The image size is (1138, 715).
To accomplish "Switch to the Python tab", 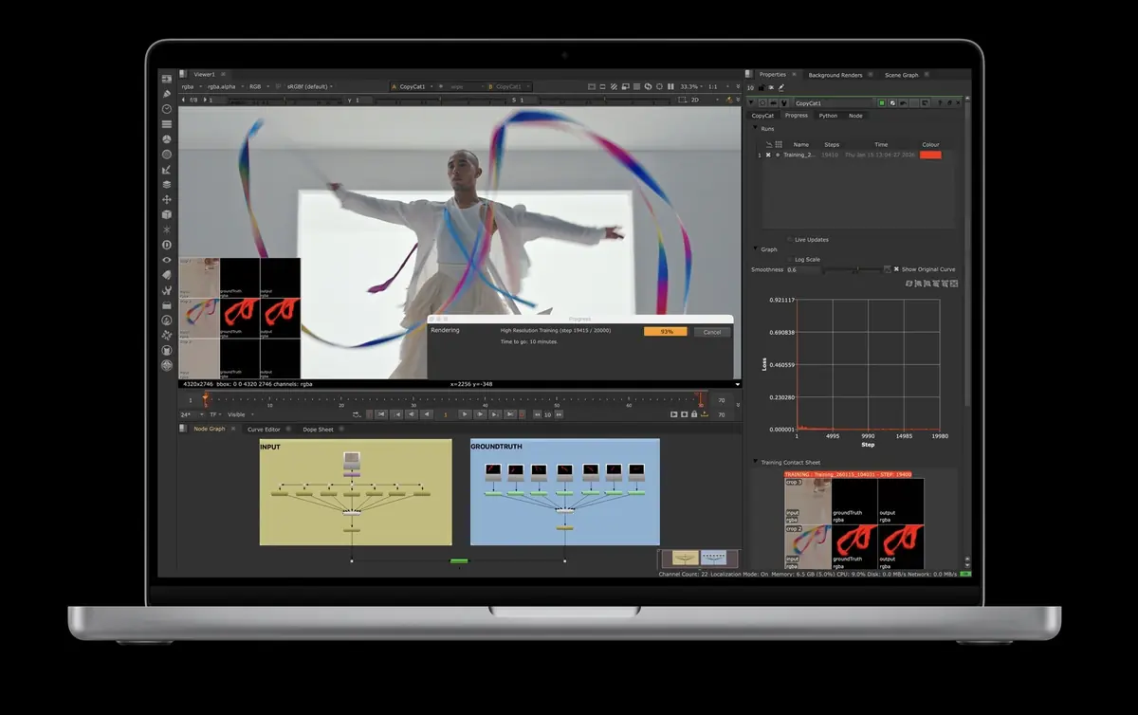I will (x=829, y=116).
